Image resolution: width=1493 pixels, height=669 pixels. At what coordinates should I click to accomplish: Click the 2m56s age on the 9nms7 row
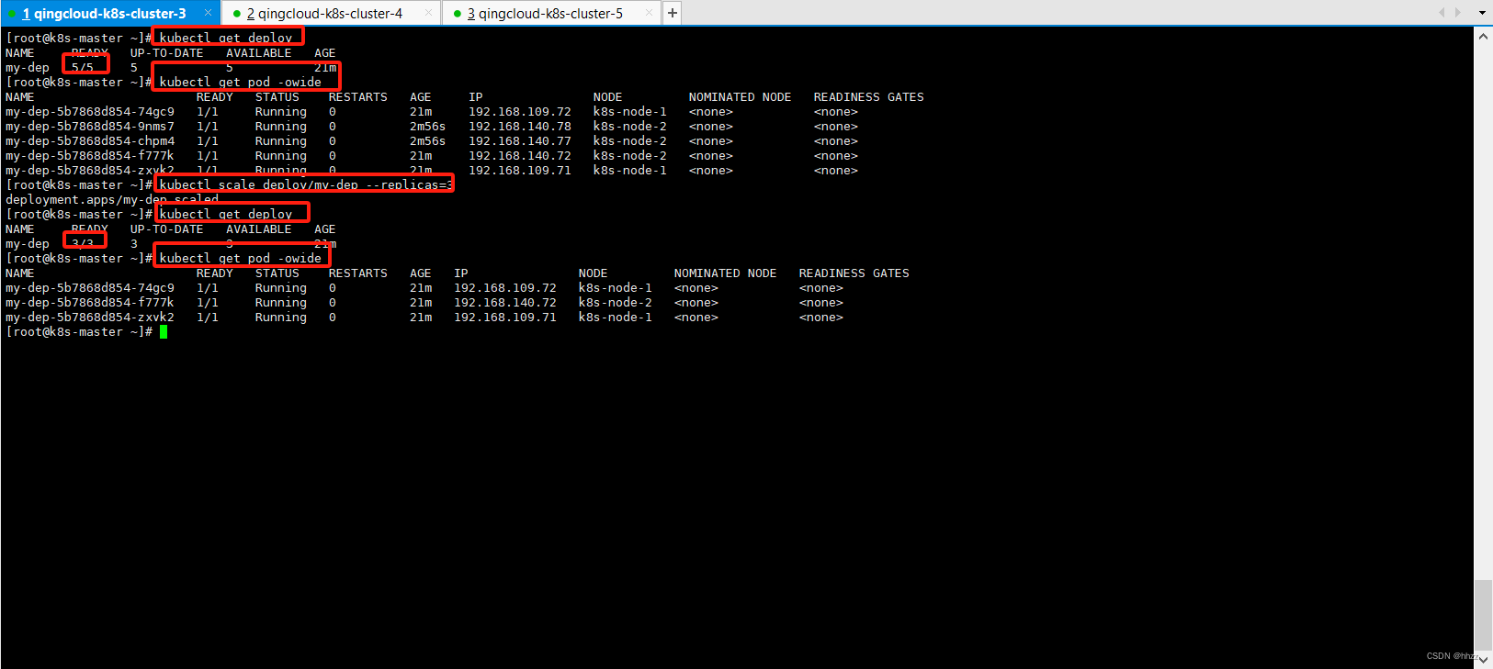[427, 127]
